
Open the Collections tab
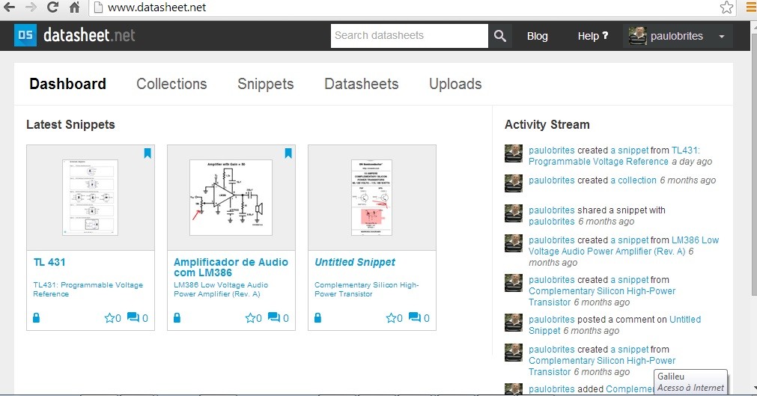click(x=171, y=84)
